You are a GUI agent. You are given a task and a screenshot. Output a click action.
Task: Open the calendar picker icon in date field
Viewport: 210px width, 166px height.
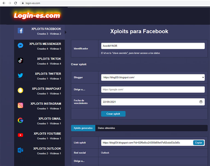tap(201, 102)
